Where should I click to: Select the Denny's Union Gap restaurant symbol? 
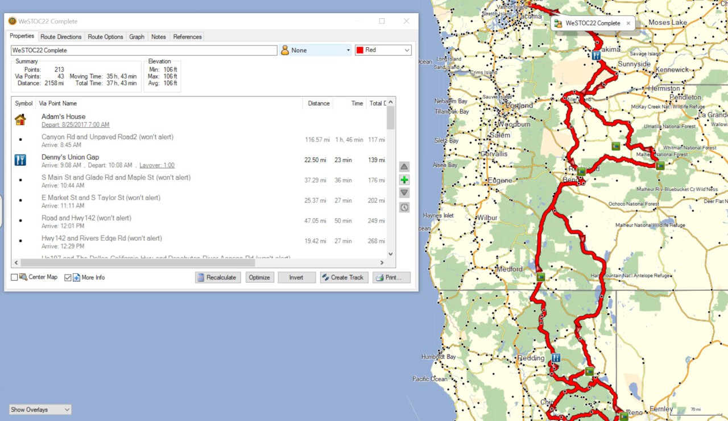(20, 160)
